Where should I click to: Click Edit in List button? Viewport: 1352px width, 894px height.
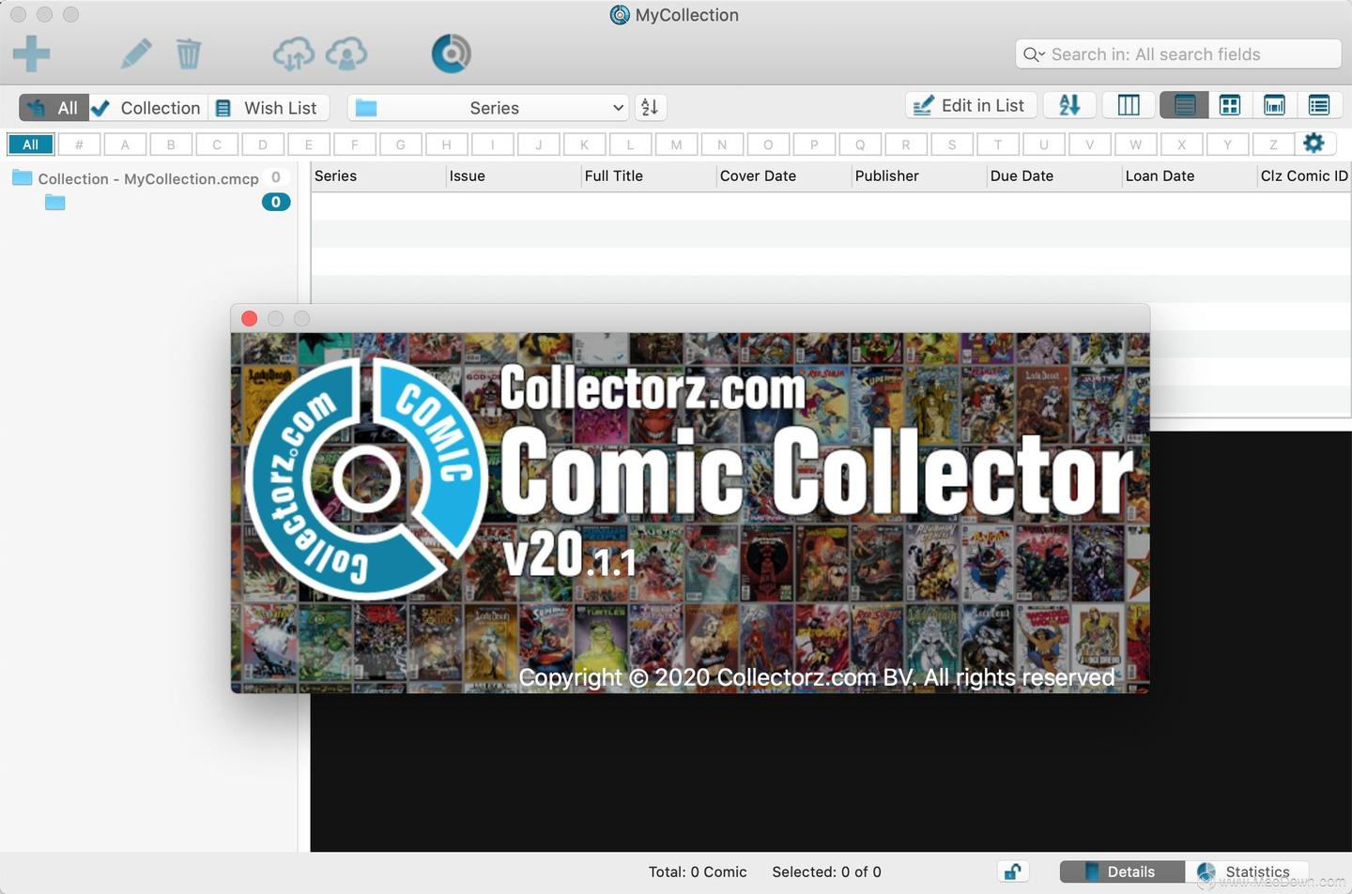[971, 105]
